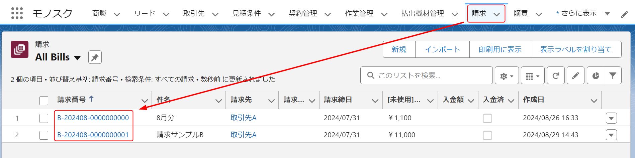Image resolution: width=635 pixels, height=158 pixels.
Task: Open the 取引先 navigation tab
Action: click(x=194, y=13)
